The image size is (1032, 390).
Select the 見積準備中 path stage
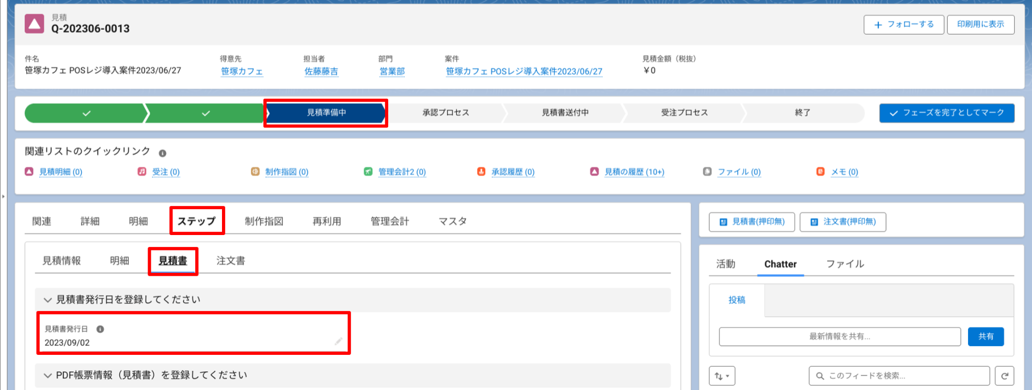point(326,113)
